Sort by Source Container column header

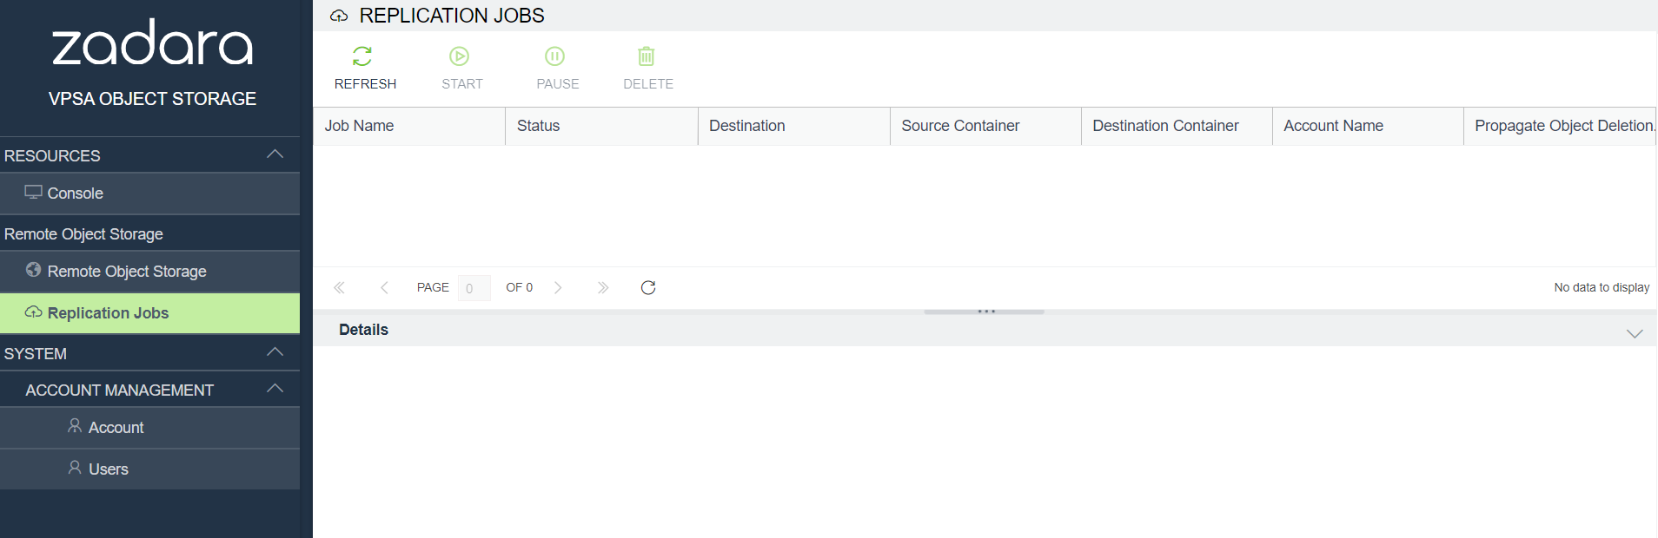(x=985, y=126)
